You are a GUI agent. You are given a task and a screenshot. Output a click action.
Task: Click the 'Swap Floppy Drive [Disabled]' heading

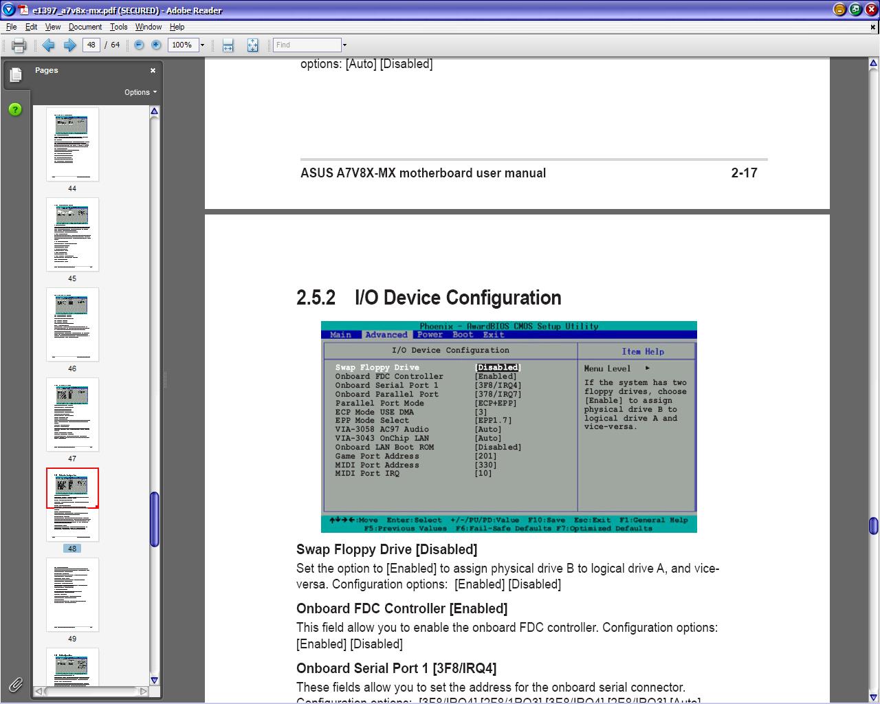[x=386, y=549]
